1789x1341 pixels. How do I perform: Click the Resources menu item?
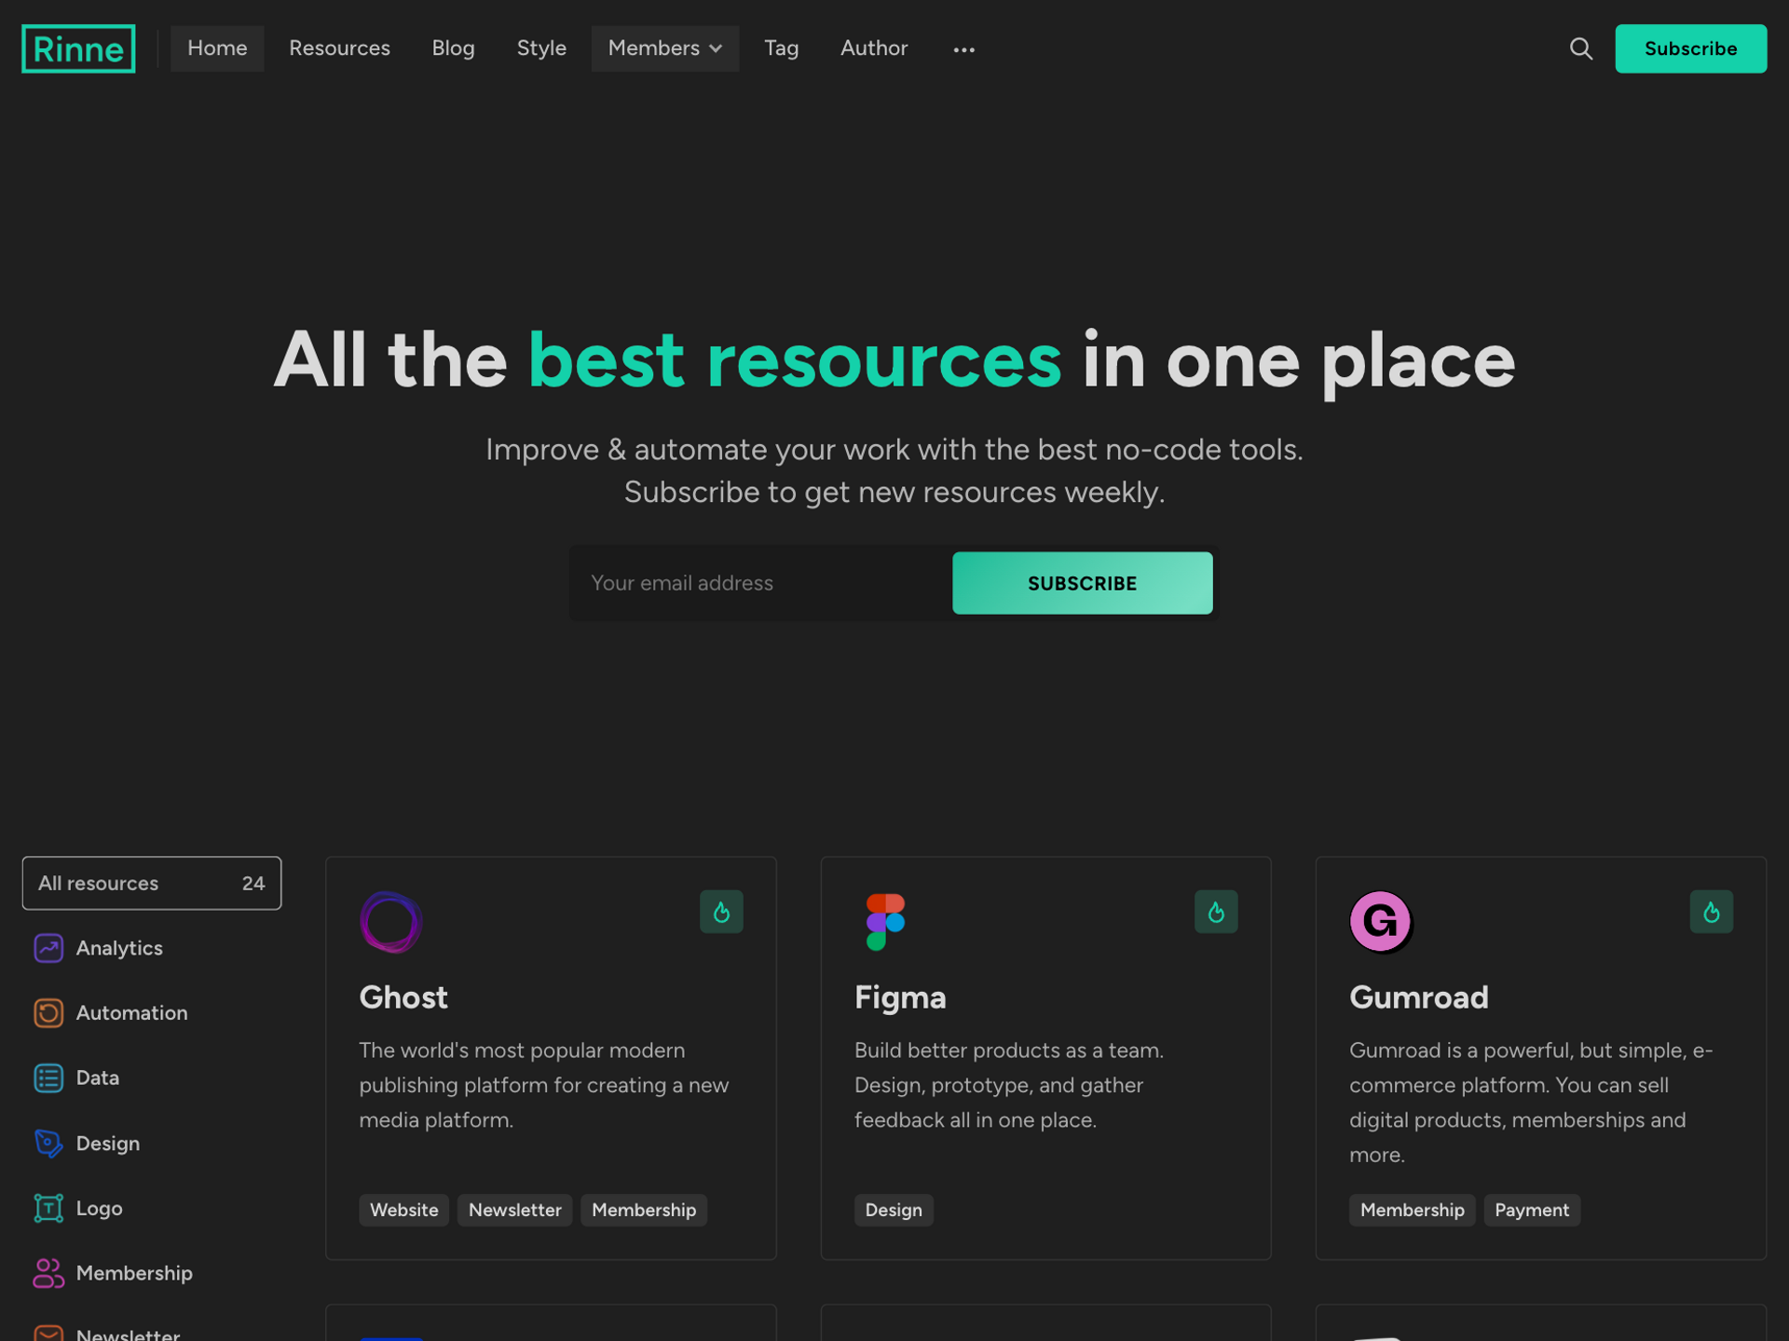click(x=338, y=47)
